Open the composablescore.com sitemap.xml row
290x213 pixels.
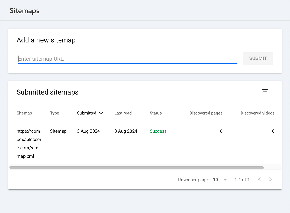[x=29, y=144]
